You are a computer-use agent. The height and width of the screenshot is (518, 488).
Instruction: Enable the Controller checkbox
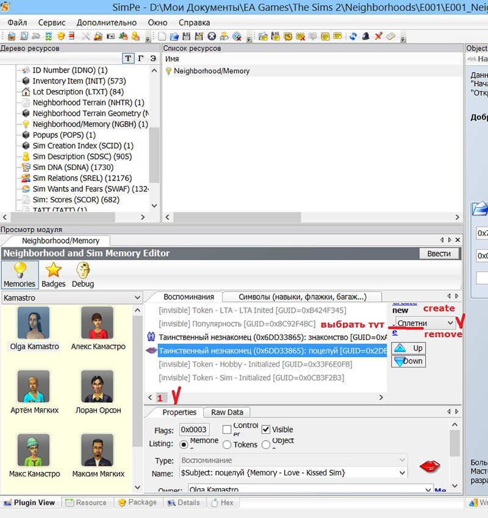[227, 430]
